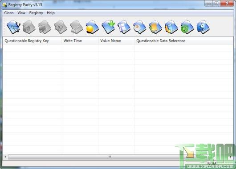
Task: Click the second grayed-out folder icon with grid
Action: [x=45, y=27]
